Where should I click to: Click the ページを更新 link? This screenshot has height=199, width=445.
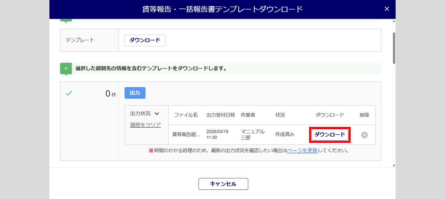302,151
